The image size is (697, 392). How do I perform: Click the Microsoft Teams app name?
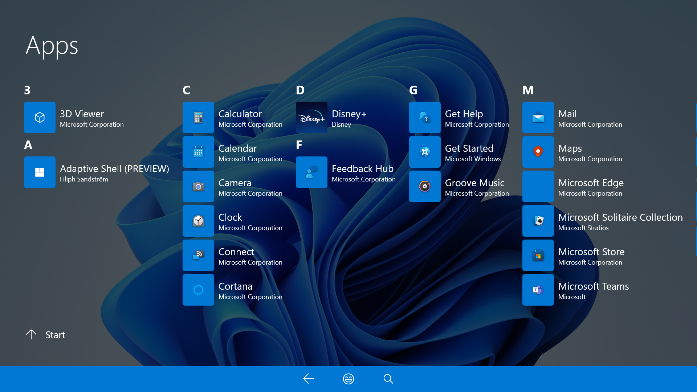tap(593, 286)
